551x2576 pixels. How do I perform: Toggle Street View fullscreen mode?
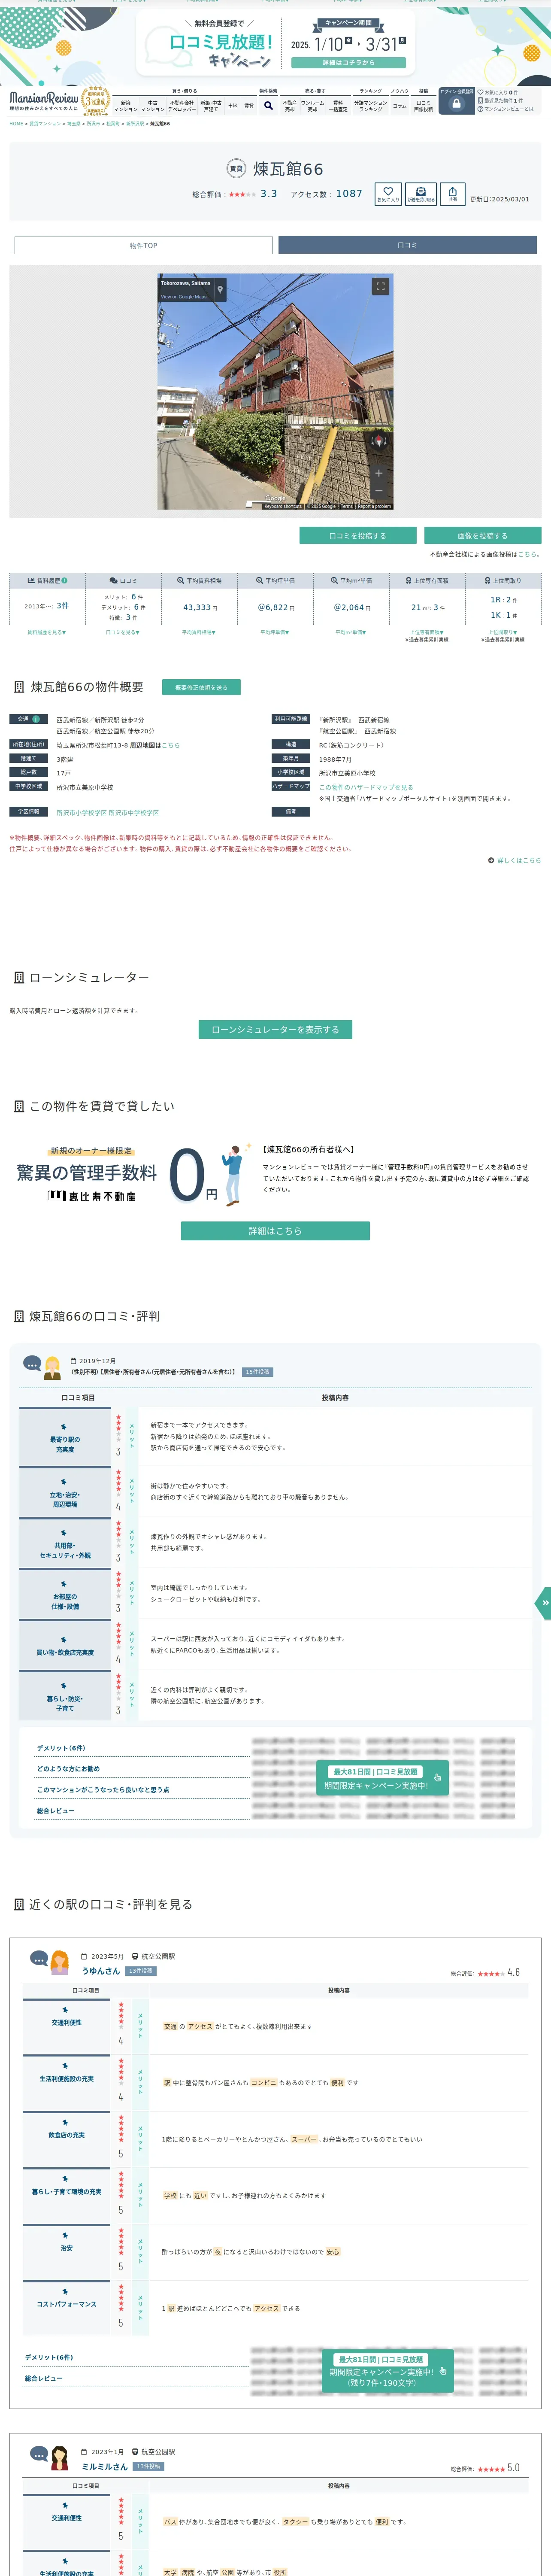point(380,286)
